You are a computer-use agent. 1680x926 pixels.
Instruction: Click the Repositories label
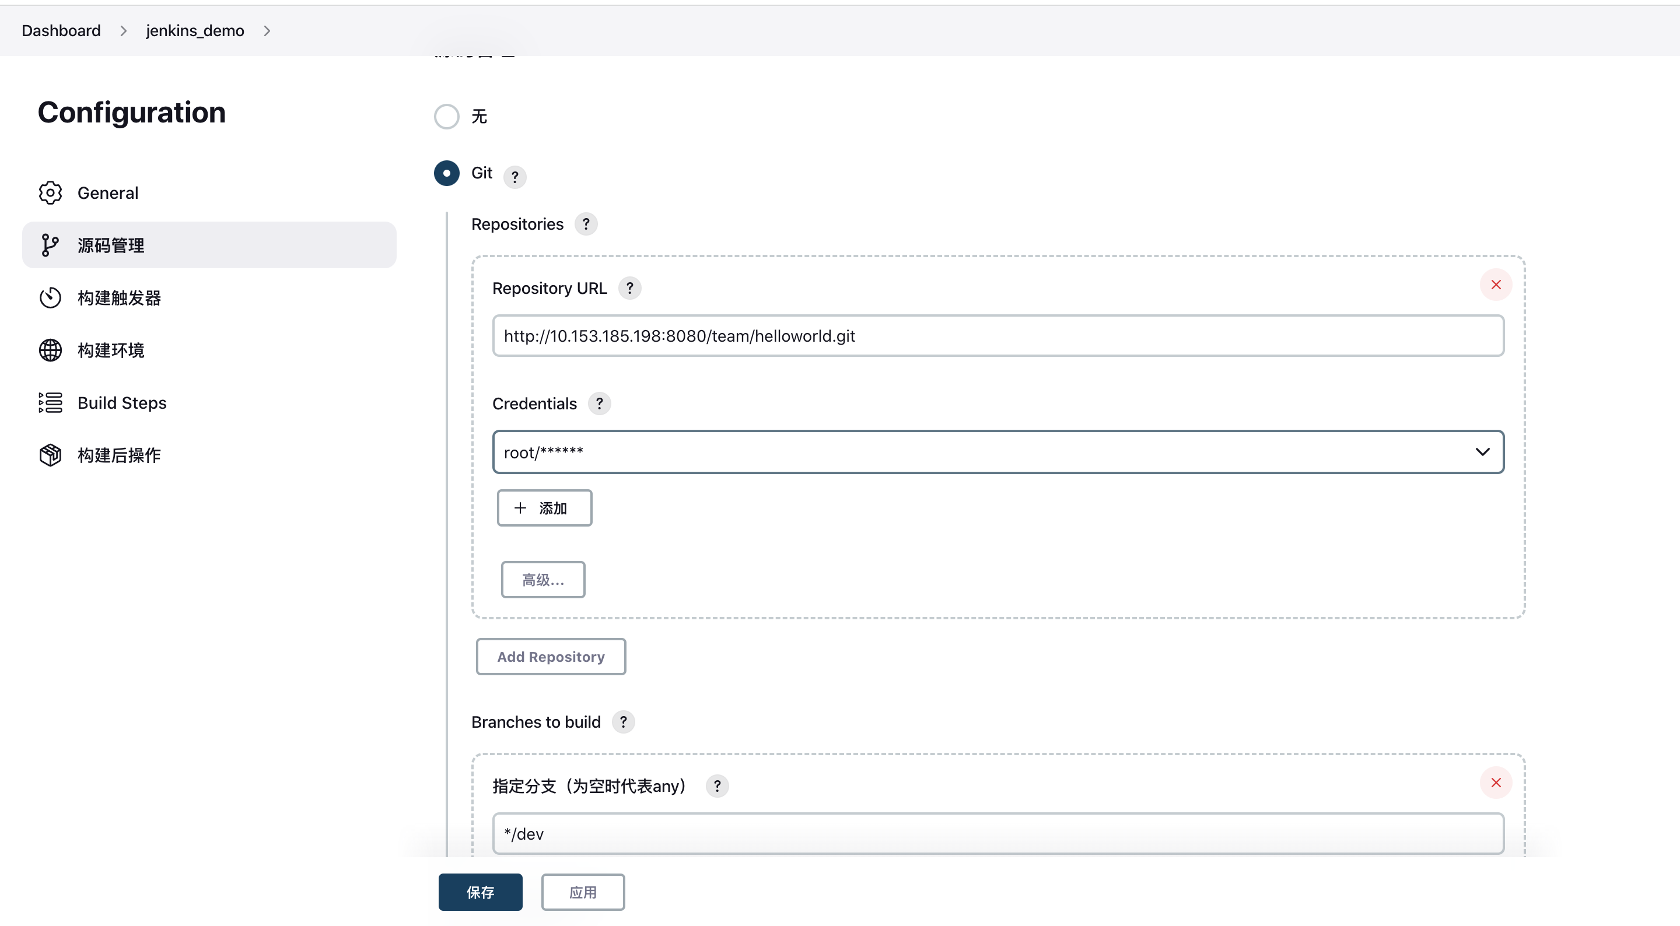[x=517, y=225]
